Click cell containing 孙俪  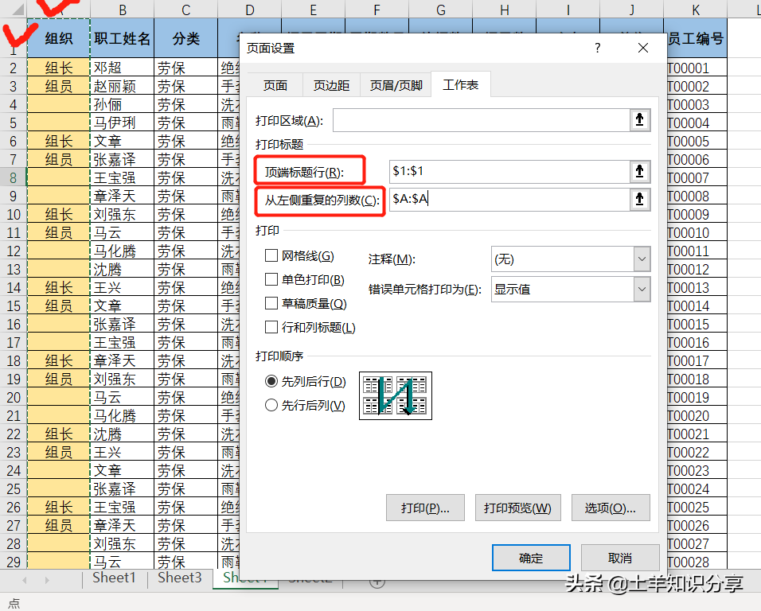[x=123, y=104]
